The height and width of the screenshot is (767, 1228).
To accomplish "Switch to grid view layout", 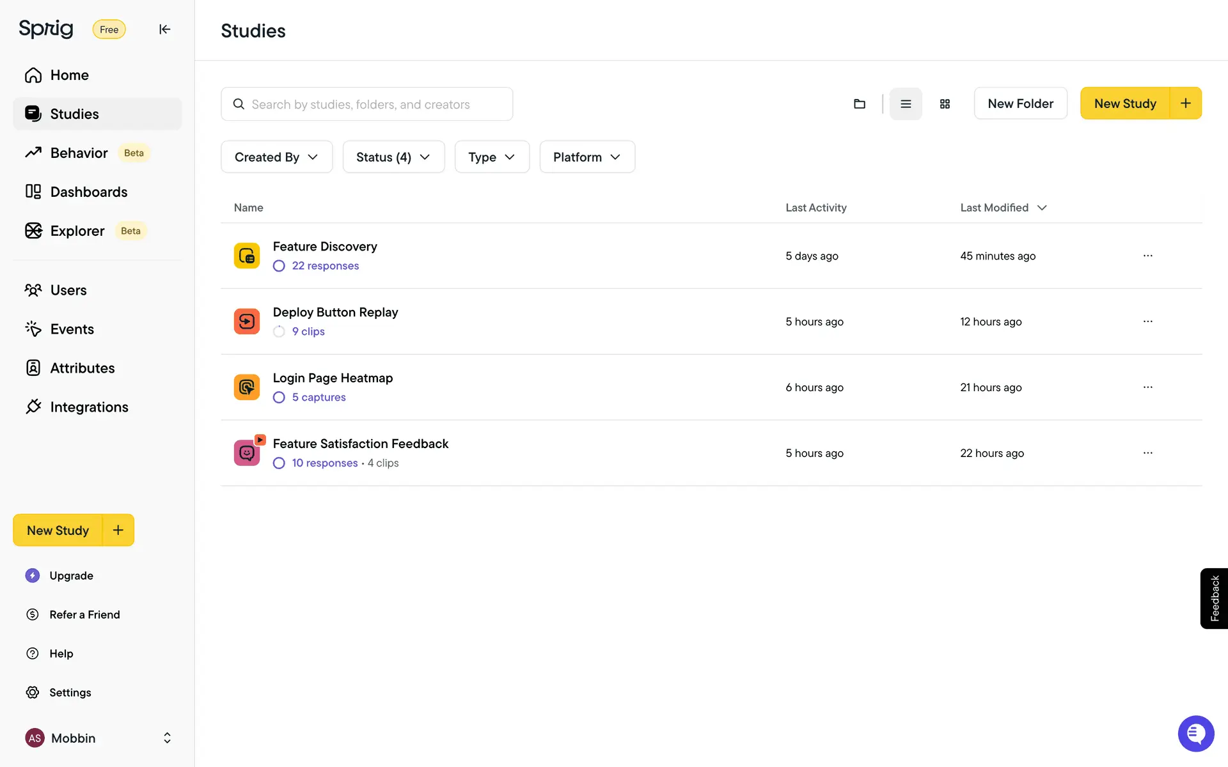I will [945, 104].
